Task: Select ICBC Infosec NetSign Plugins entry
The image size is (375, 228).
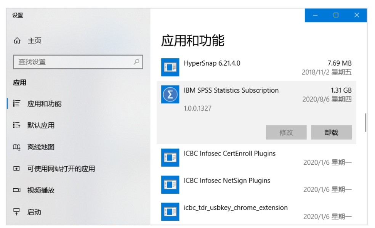Action: (x=256, y=185)
